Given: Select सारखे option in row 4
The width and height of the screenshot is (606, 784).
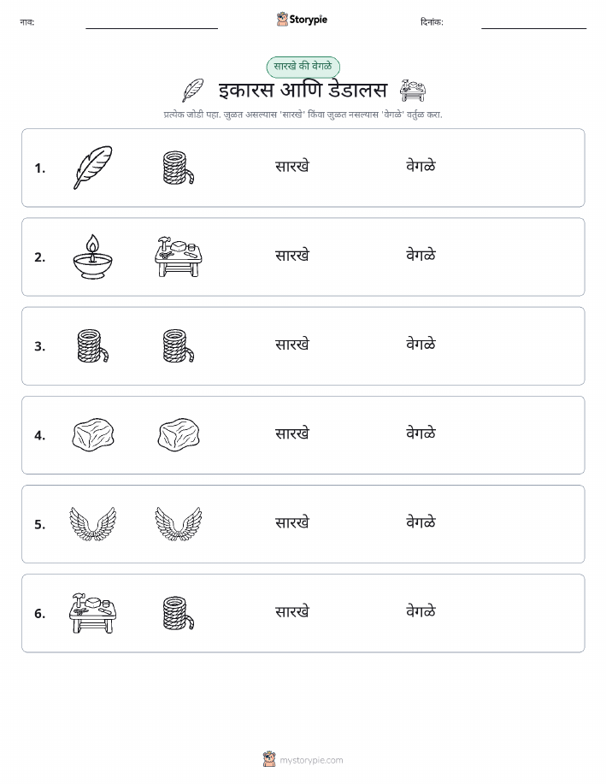Looking at the screenshot, I should [292, 433].
